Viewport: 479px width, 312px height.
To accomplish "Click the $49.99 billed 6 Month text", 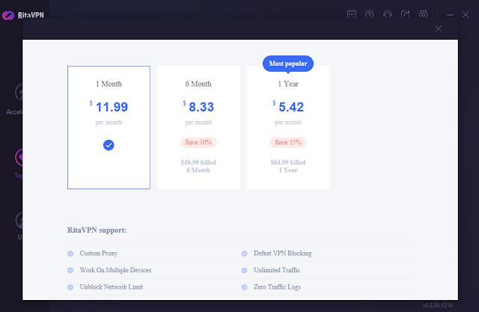I will tap(198, 166).
